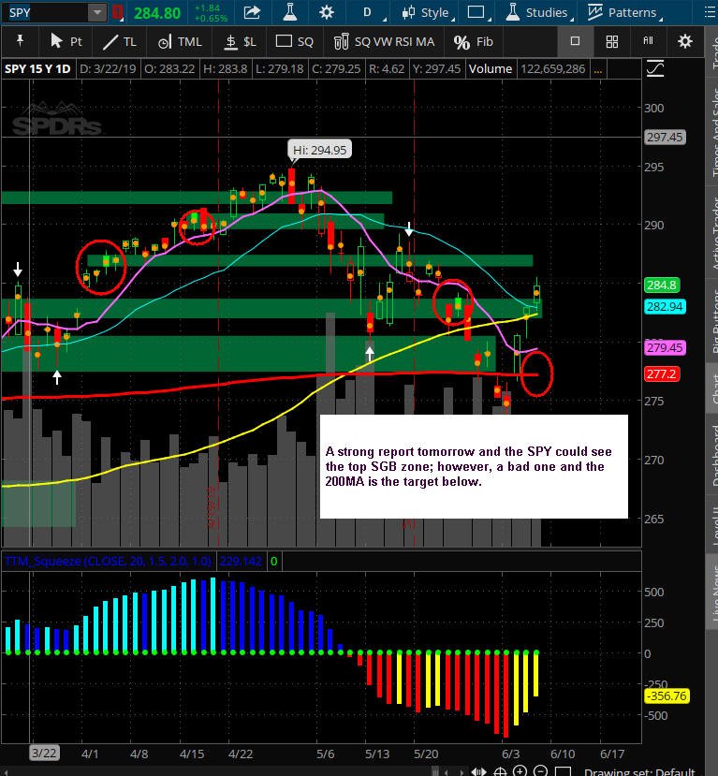Expand the SPY symbol dropdown arrow
Screen dimensions: 718x776
[97, 12]
